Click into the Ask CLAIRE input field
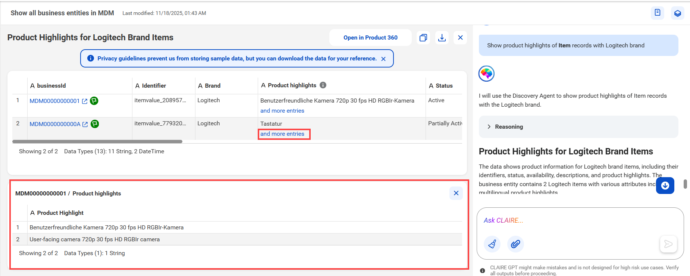Viewport: 690px width, 276px height. coord(580,220)
